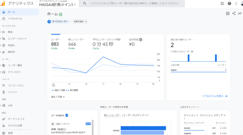This screenshot has width=243, height=135.
Task: Open the help question mark icon
Action: point(229,4)
